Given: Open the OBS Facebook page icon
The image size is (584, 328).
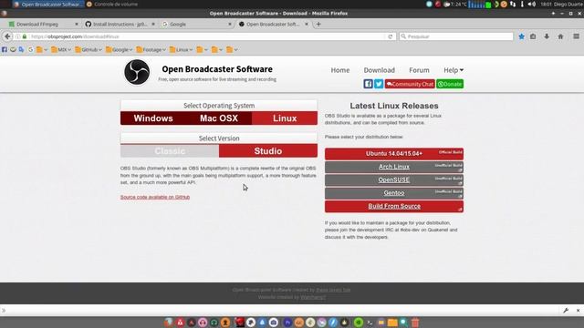Looking at the screenshot, I should point(368,84).
